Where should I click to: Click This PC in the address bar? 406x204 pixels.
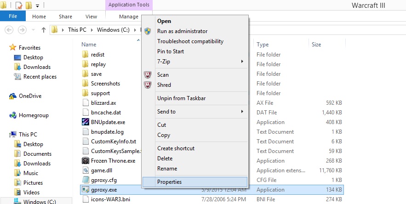[77, 30]
